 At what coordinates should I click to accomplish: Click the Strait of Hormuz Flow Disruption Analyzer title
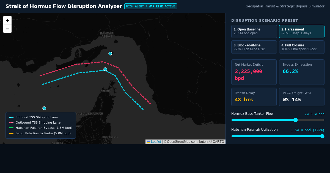click(x=64, y=6)
